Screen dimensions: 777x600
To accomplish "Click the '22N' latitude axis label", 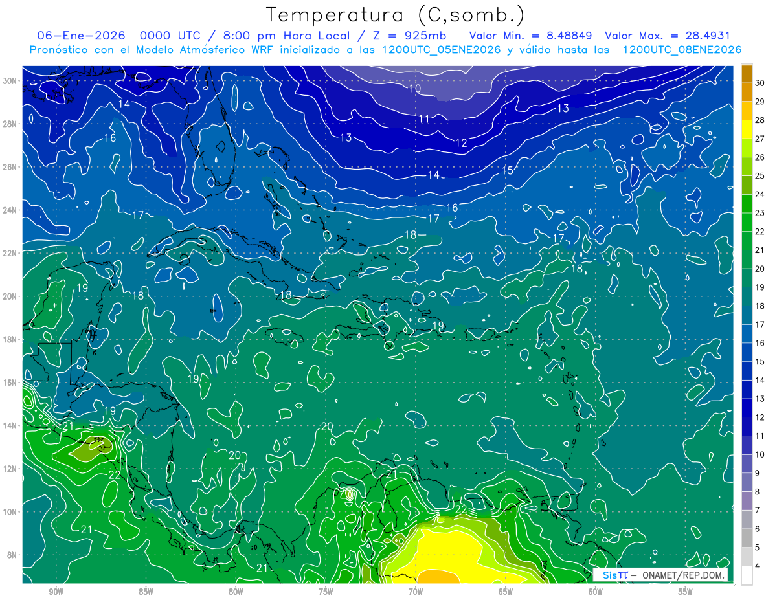I will [x=10, y=253].
